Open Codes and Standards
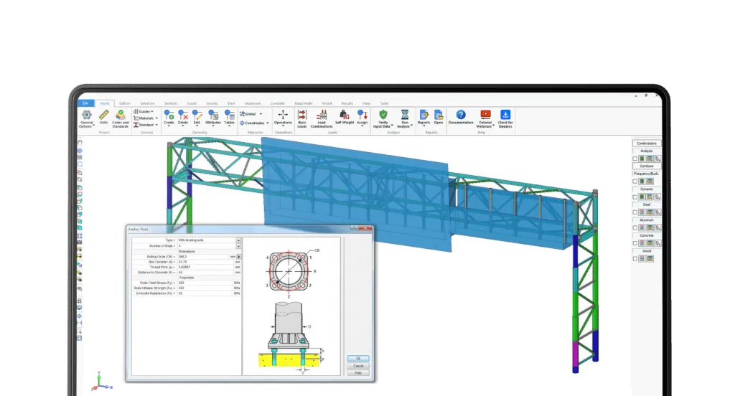 pyautogui.click(x=121, y=119)
